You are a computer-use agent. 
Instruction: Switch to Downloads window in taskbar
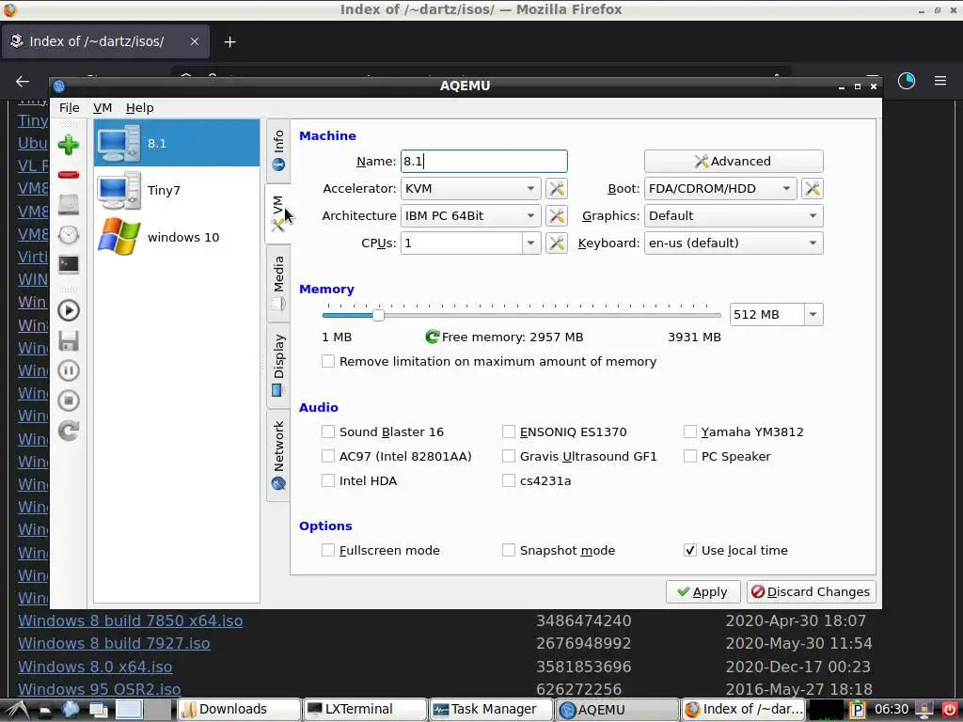click(238, 710)
